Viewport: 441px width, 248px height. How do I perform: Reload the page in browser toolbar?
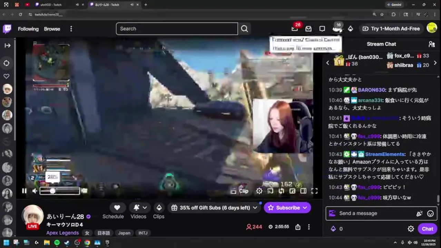click(20, 14)
